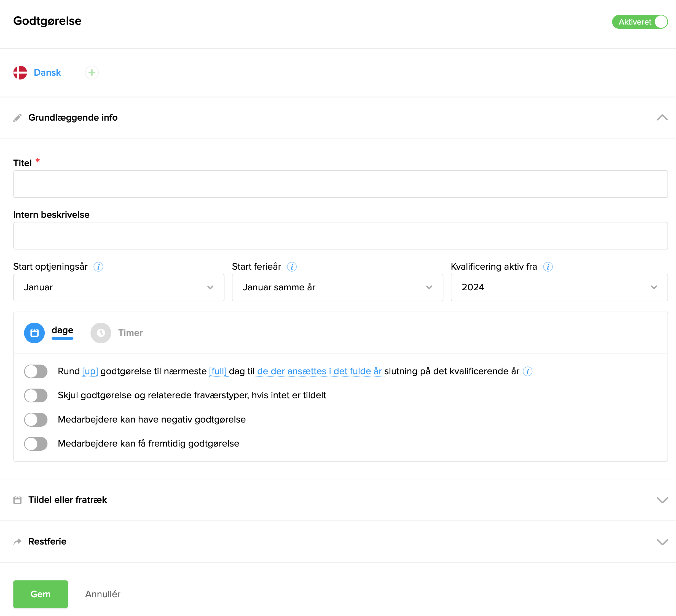676x616 pixels.
Task: Open info tooltip for Kvalificering aktiv fra
Action: [x=548, y=267]
